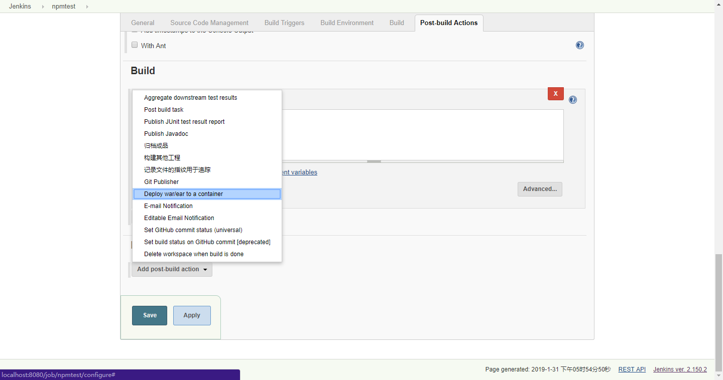Enable the With Ant checkbox
The image size is (723, 380).
(135, 45)
